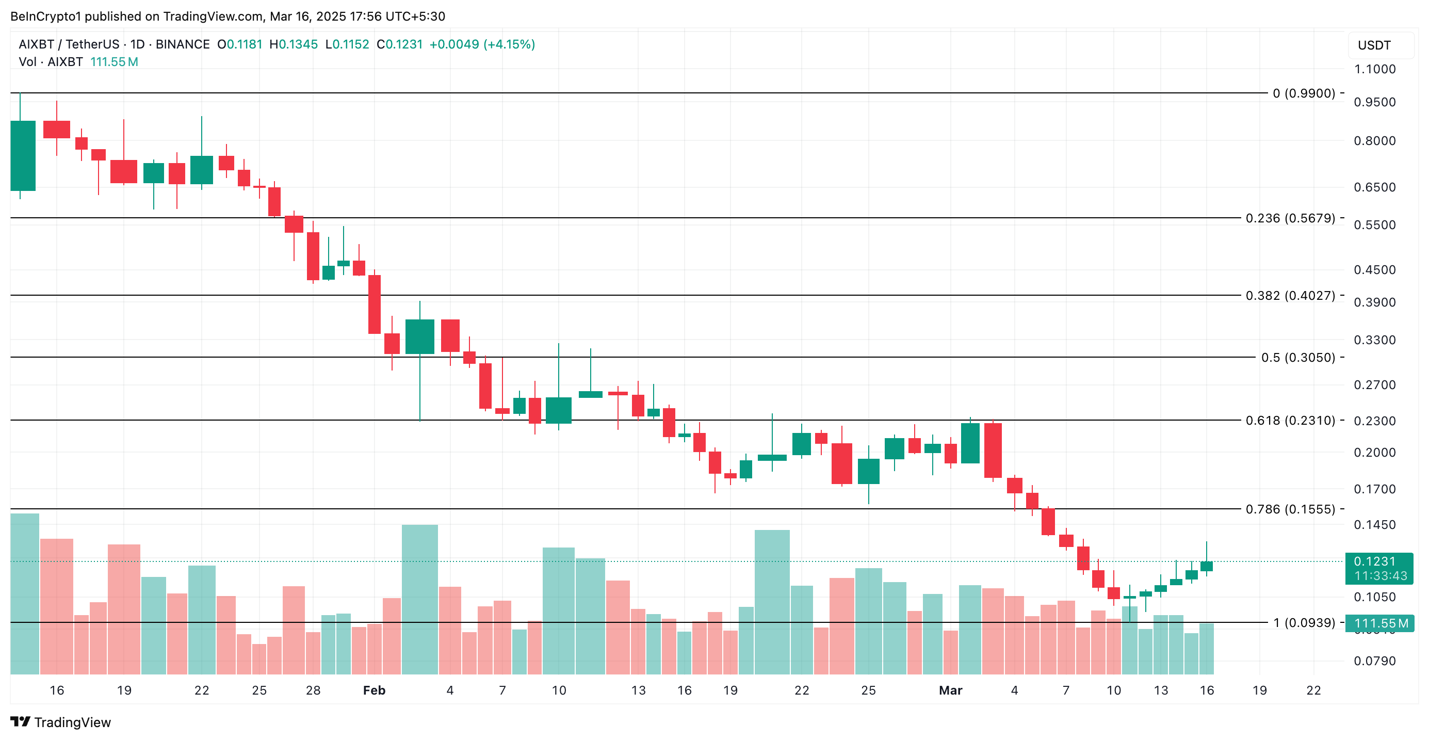Screen dimensions: 1429x740
Task: Select the 0.236 (0.5679) Fibonacci level label
Action: pos(1290,218)
